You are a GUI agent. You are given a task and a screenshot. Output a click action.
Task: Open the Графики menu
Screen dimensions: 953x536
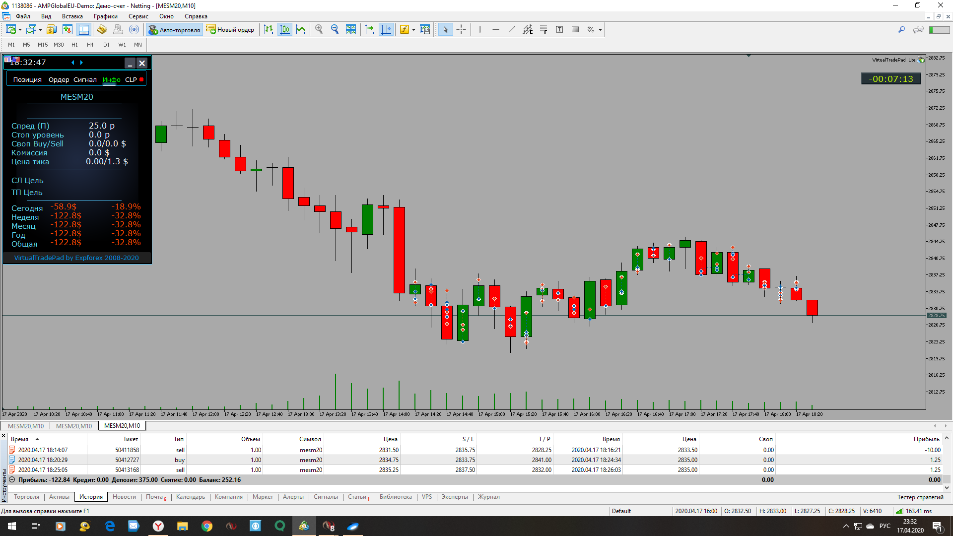(105, 16)
